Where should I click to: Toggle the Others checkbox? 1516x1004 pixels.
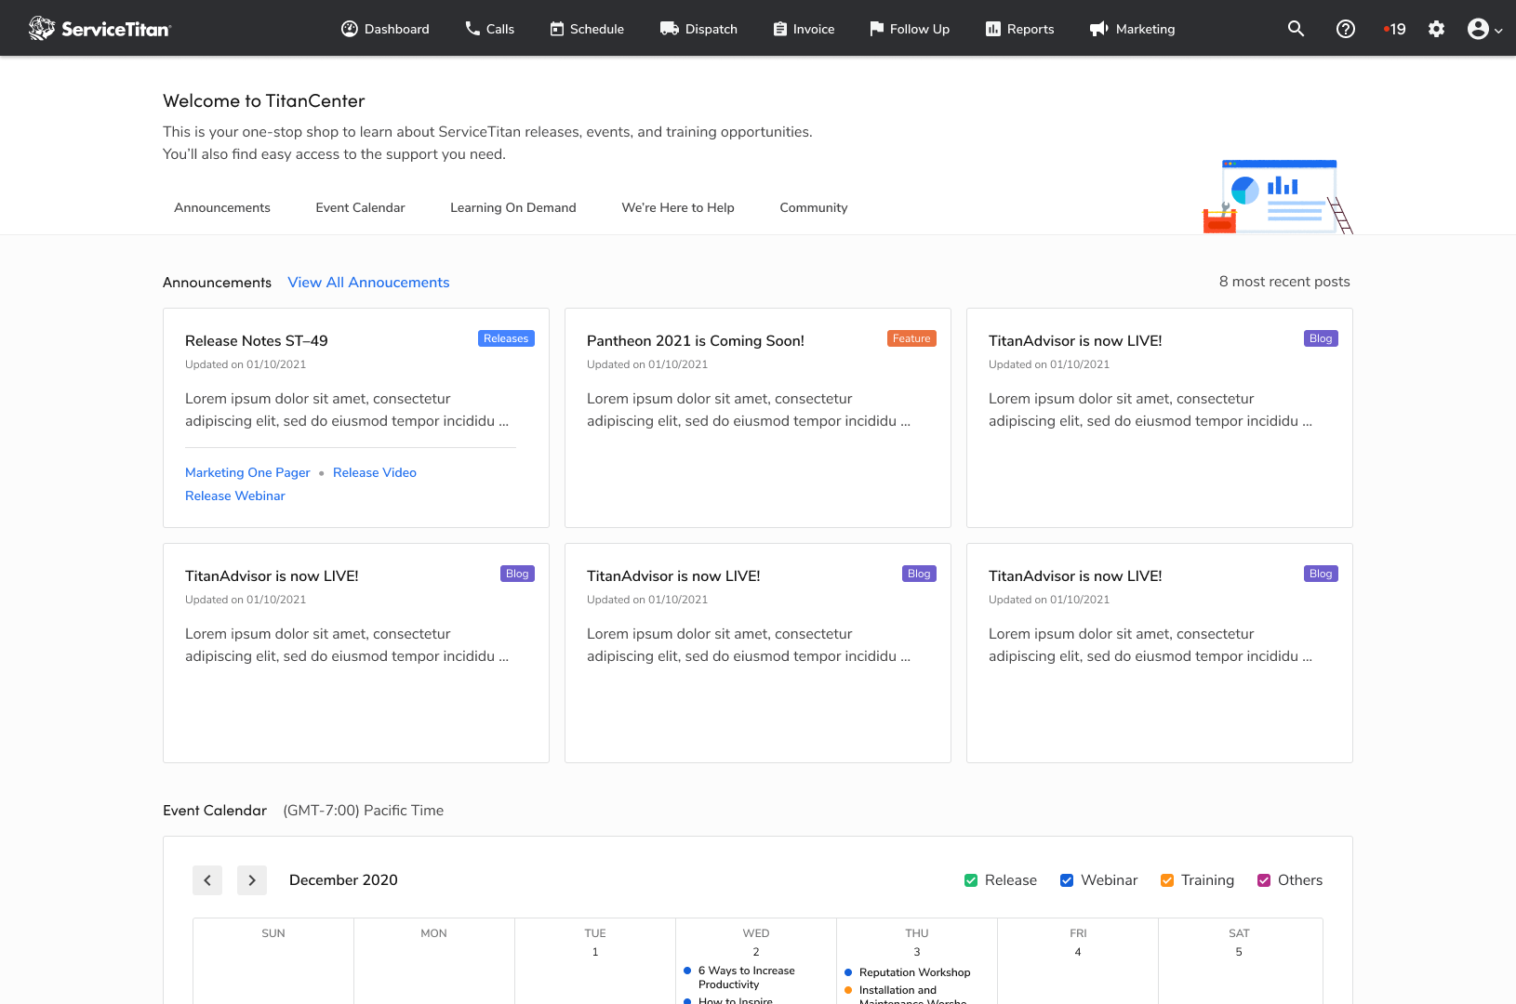pos(1264,880)
